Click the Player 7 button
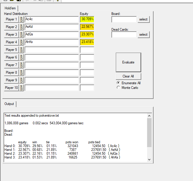 (x=11, y=65)
